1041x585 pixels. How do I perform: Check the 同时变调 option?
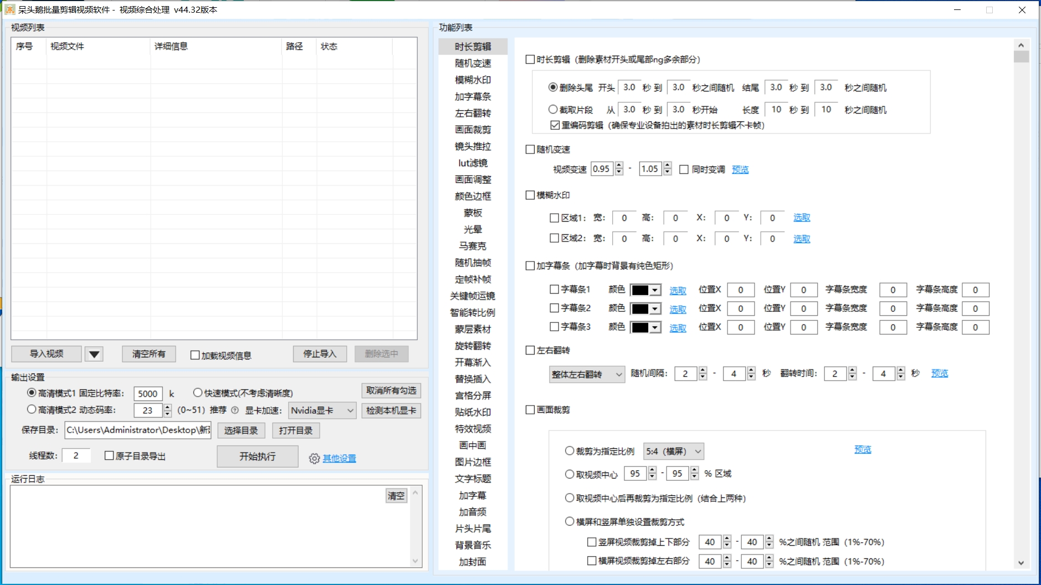point(683,170)
